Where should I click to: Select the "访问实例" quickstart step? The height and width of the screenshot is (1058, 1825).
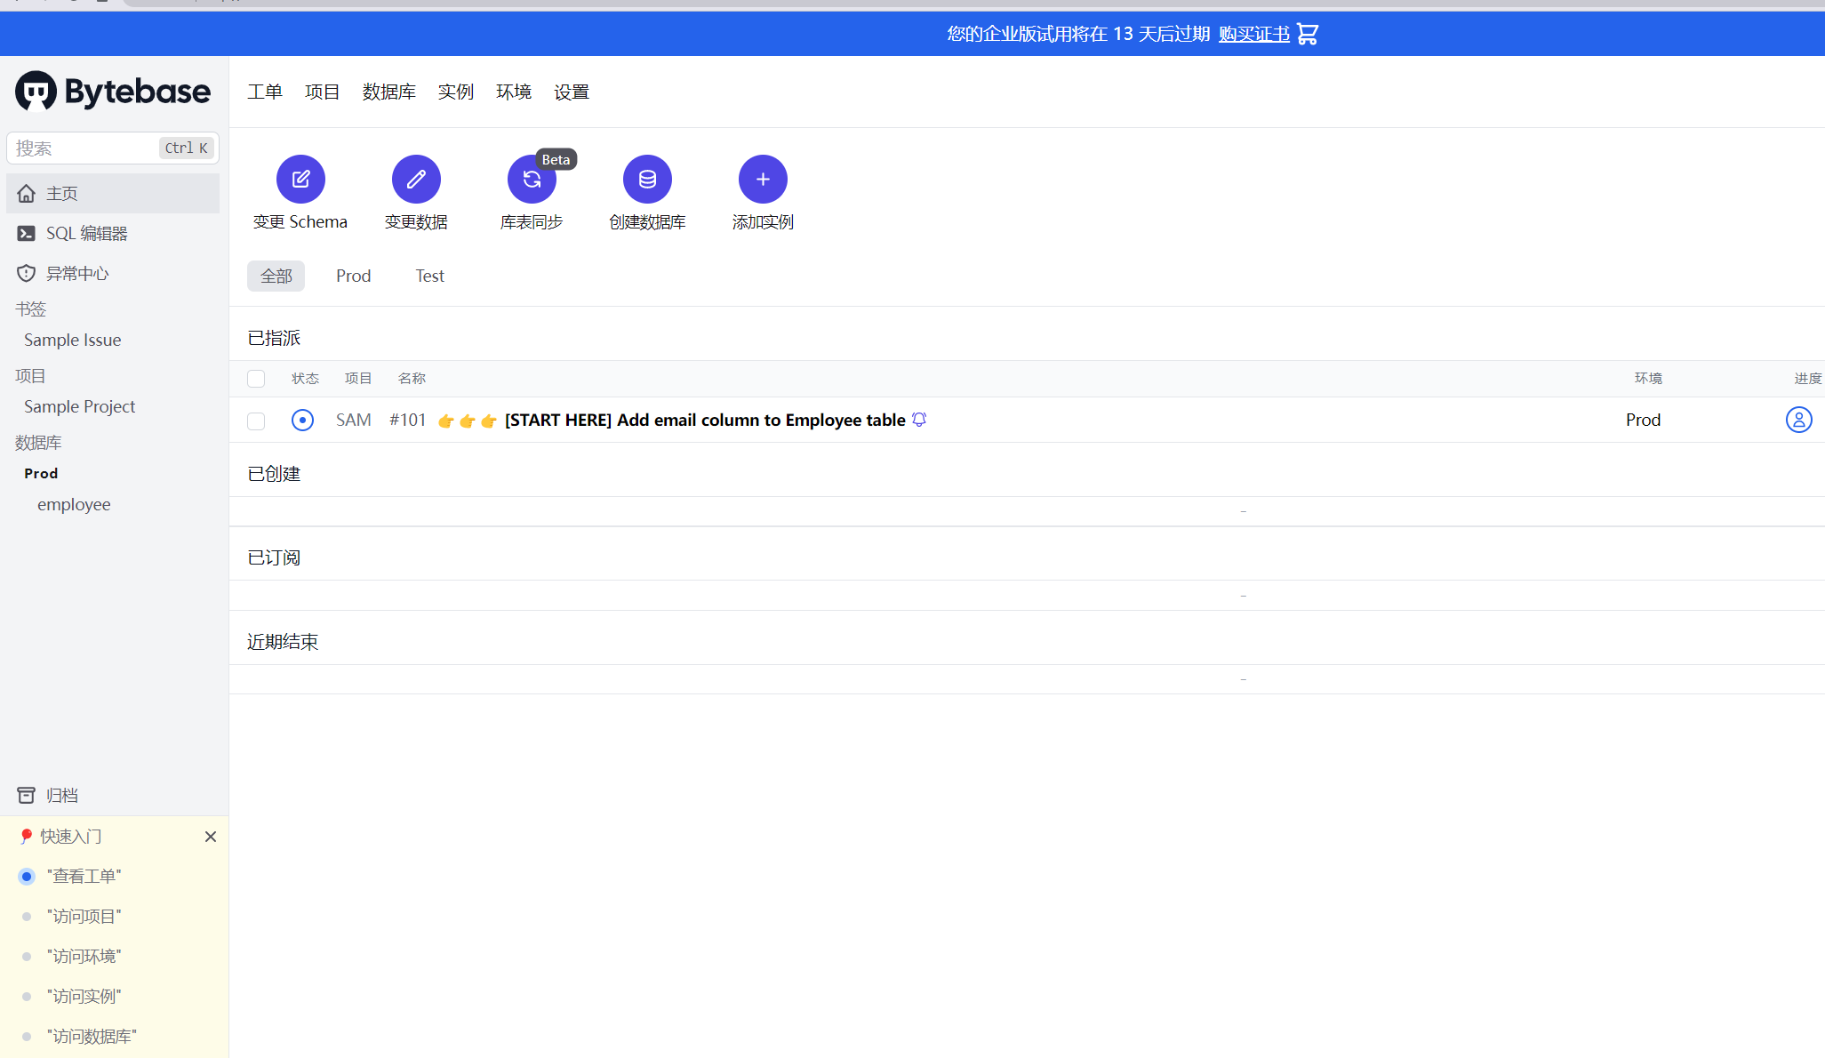pos(84,996)
